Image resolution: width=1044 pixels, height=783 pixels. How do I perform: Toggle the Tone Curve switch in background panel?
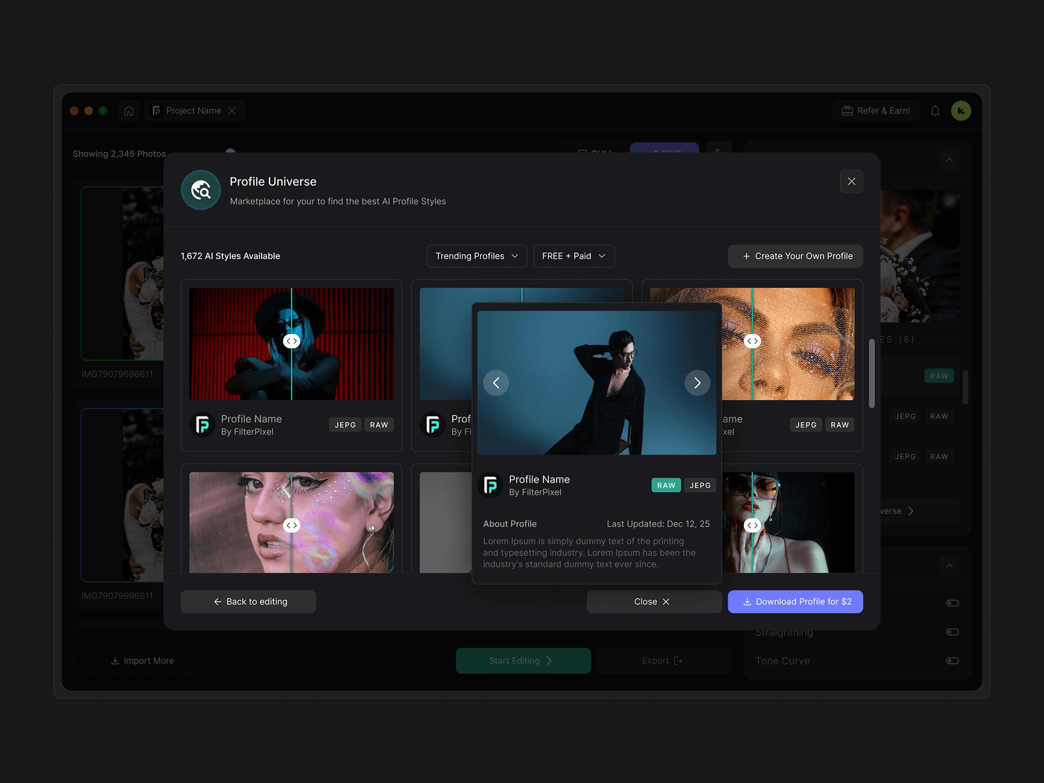(x=953, y=661)
